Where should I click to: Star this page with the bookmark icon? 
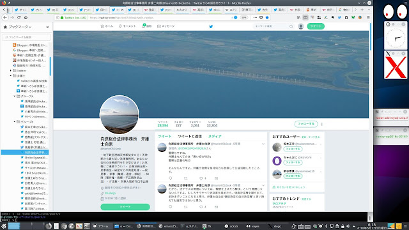click(x=267, y=17)
